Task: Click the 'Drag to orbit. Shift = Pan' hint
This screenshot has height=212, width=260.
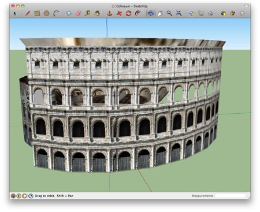Action: 54,196
